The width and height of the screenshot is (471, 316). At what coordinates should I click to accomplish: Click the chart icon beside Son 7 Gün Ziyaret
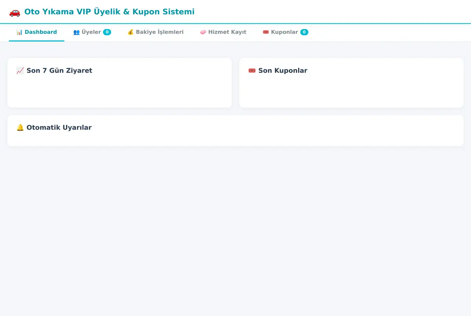click(20, 71)
